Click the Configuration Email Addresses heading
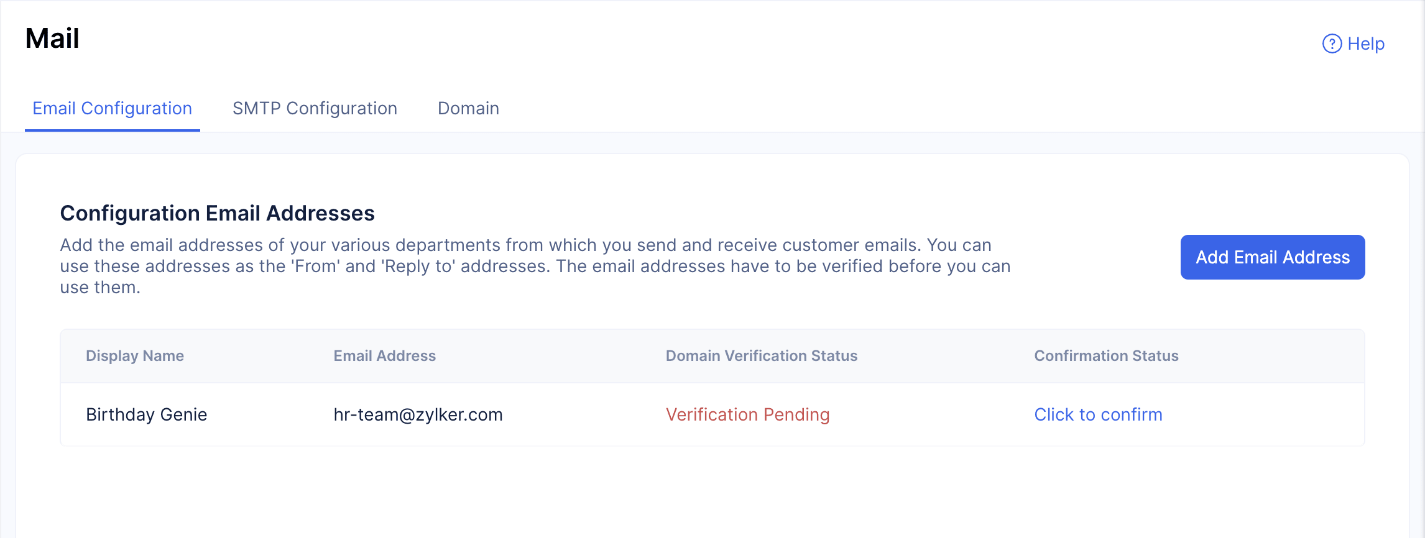This screenshot has height=538, width=1425. coord(217,213)
